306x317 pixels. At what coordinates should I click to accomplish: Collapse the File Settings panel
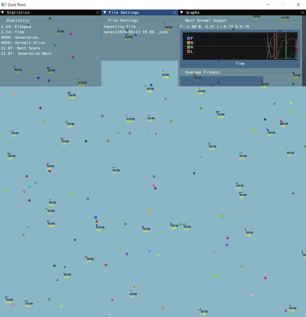(105, 12)
